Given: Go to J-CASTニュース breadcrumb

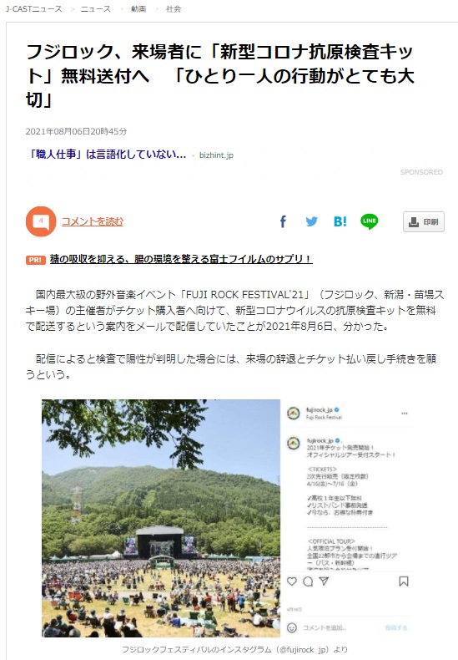Looking at the screenshot, I should (x=33, y=9).
